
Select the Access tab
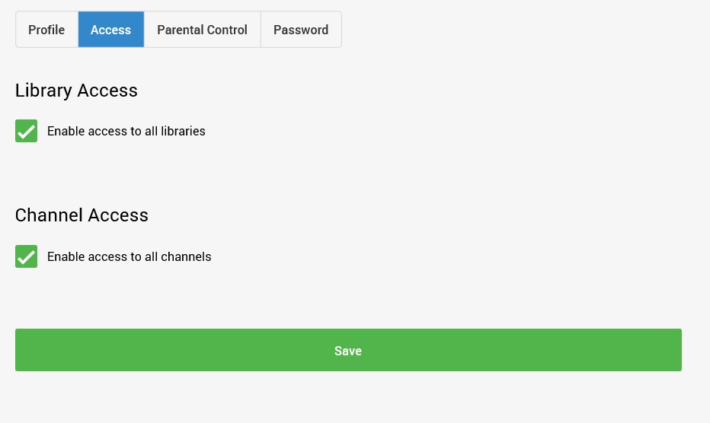110,30
